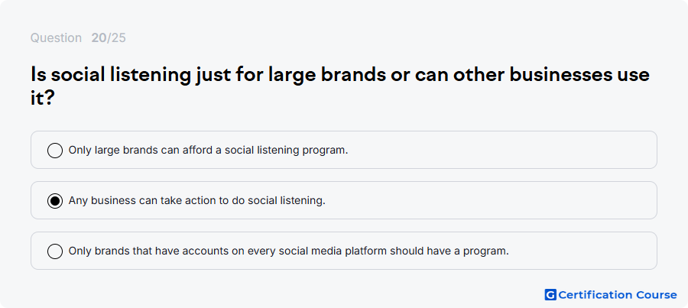Click the '/25' total question count
Screen dimensions: 688x308
(116, 38)
